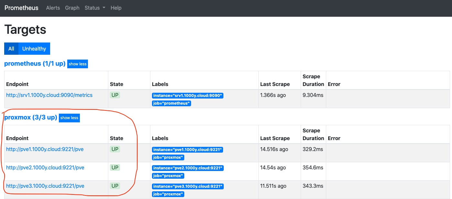The image size is (452, 199).
Task: Click job="prometheus" label badge
Action: [x=171, y=103]
